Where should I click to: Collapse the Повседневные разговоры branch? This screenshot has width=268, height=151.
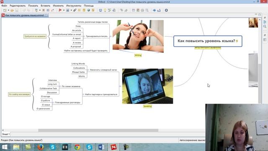click(x=53, y=102)
